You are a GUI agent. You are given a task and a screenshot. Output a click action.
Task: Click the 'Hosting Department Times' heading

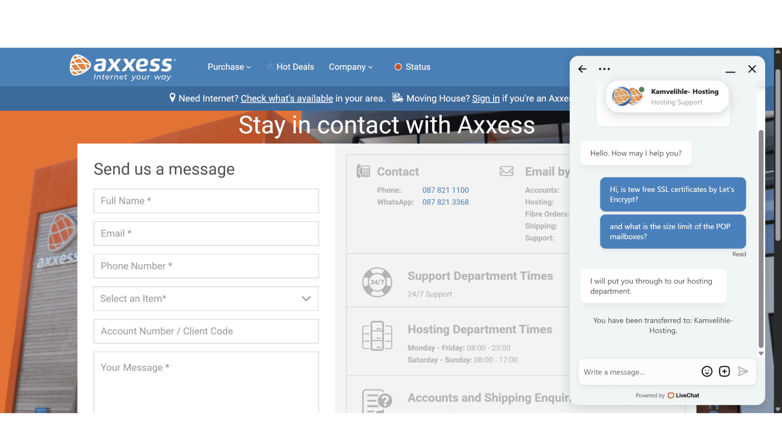[x=480, y=329]
